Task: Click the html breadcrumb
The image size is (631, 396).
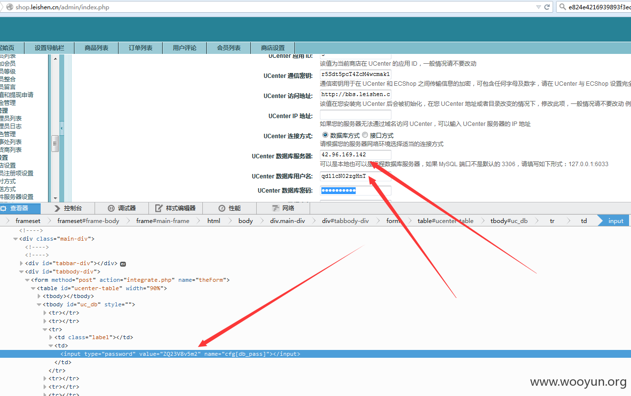Action: pos(214,221)
